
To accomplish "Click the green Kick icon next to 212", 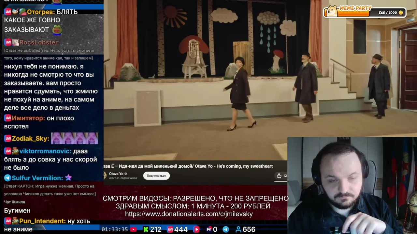I will pos(146,229).
